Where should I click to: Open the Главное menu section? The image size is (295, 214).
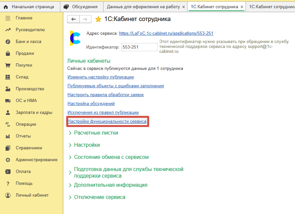coord(24,18)
